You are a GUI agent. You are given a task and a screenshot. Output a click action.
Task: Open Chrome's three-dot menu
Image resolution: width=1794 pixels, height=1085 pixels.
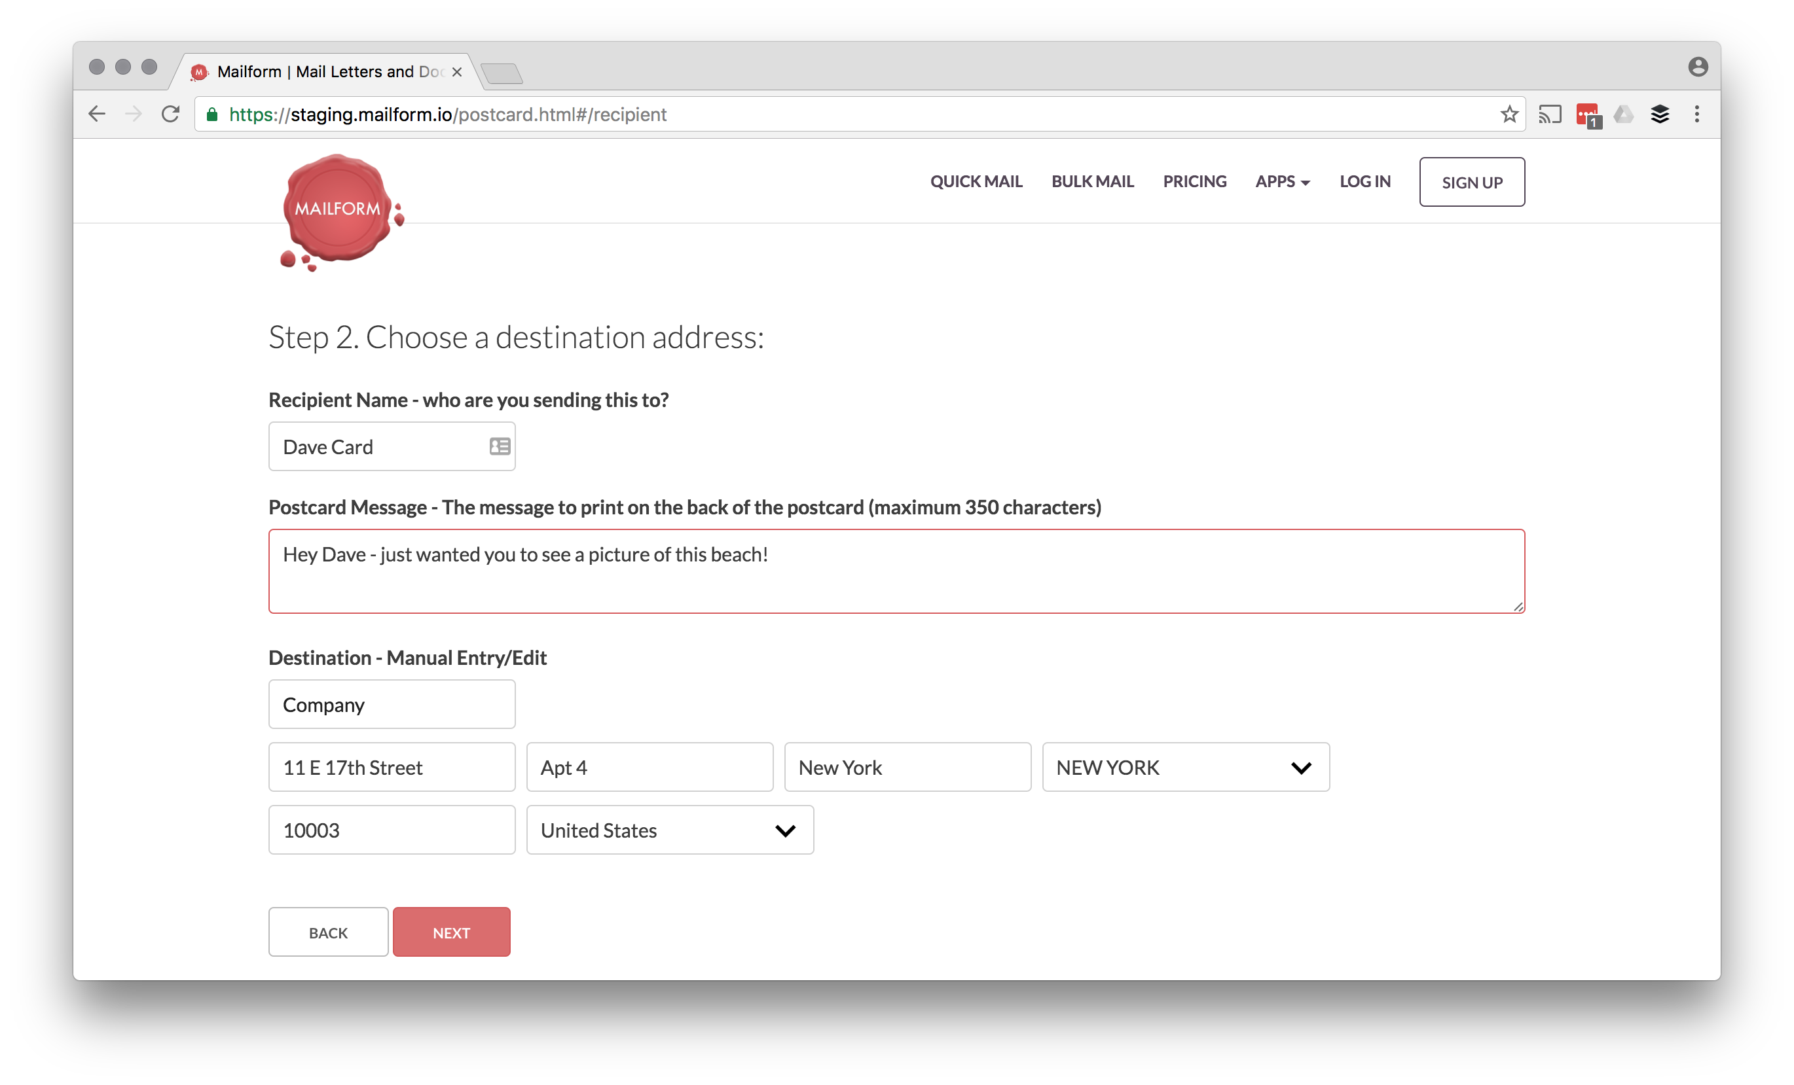1697,113
